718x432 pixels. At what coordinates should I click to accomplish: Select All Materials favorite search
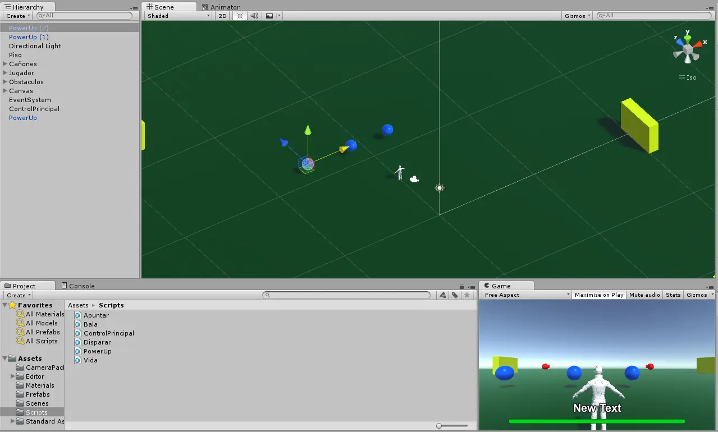40,314
